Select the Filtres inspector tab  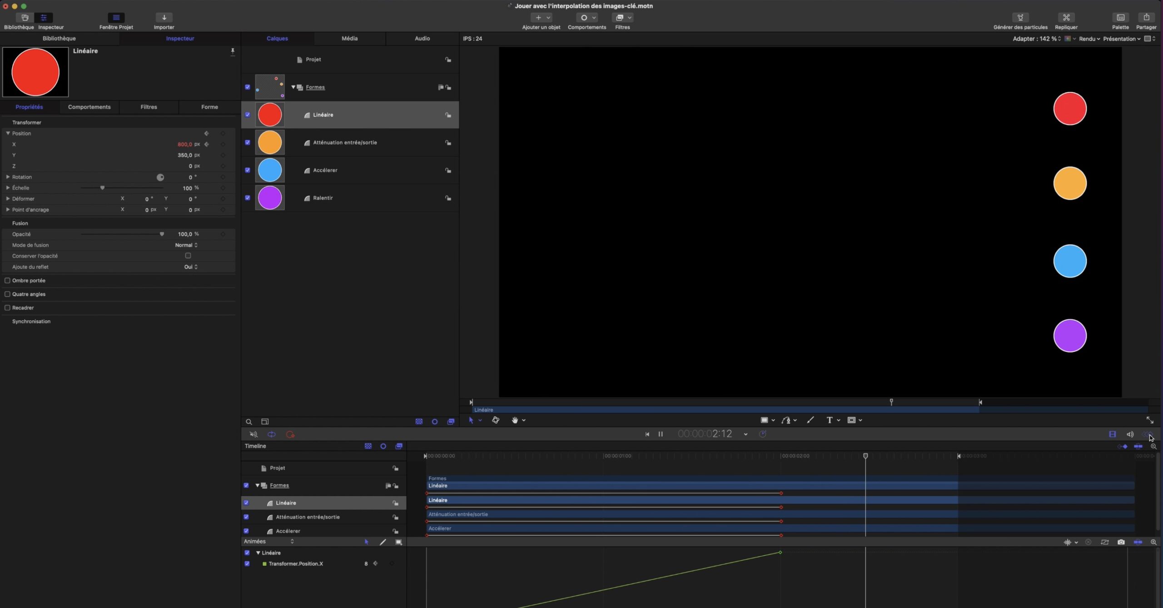point(149,107)
